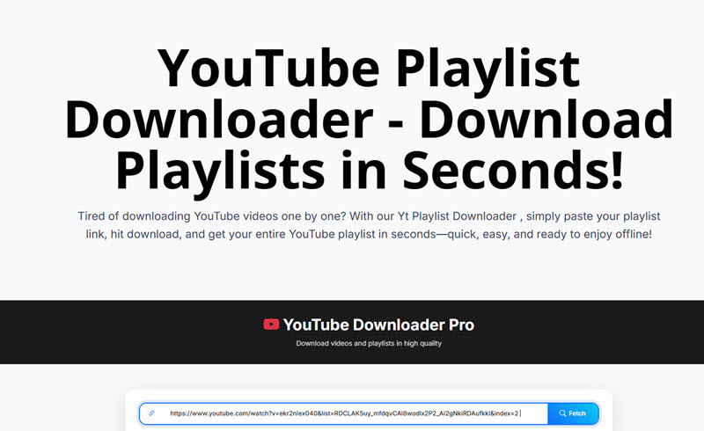Click the Fetch button
This screenshot has height=431, width=704.
coord(573,413)
